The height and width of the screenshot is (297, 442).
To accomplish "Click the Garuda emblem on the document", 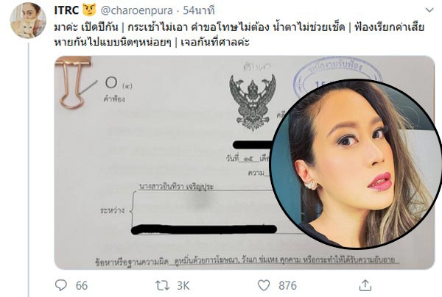I will point(252,101).
